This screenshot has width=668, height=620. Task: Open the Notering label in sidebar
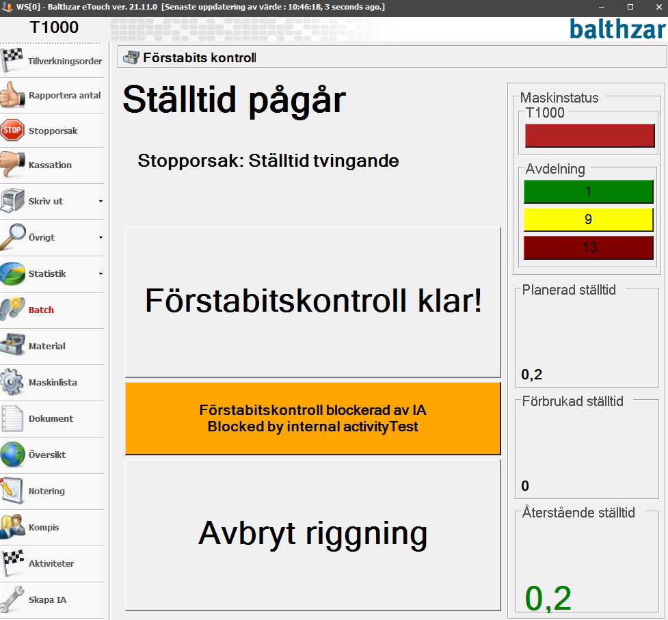click(46, 491)
